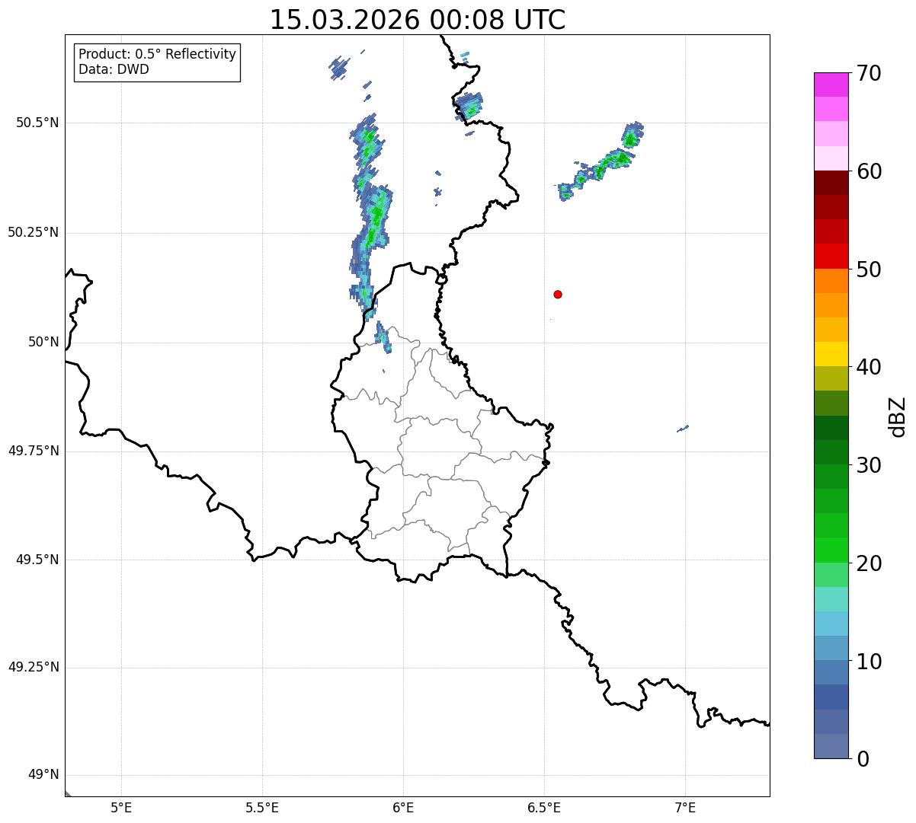Click the colorbar tick label "60"
This screenshot has height=823, width=916.
tap(869, 171)
